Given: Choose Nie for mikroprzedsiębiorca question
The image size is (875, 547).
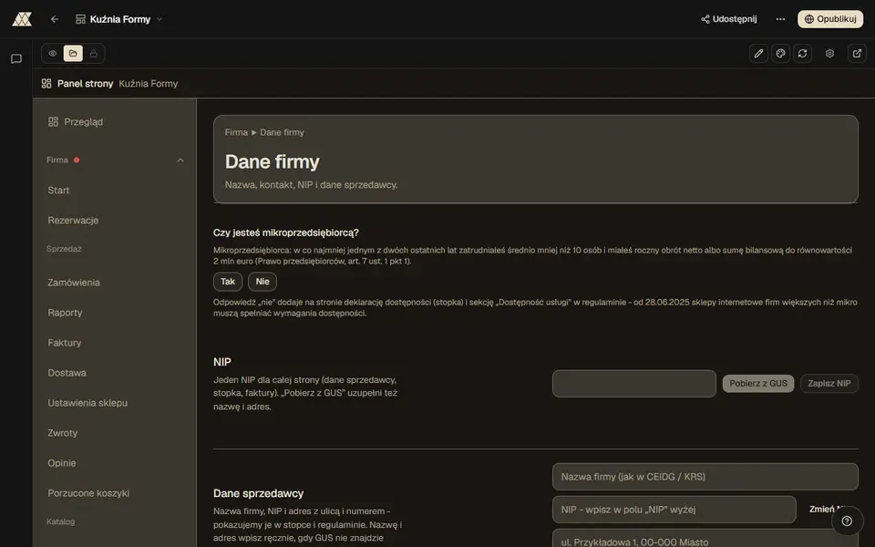Looking at the screenshot, I should coord(262,282).
